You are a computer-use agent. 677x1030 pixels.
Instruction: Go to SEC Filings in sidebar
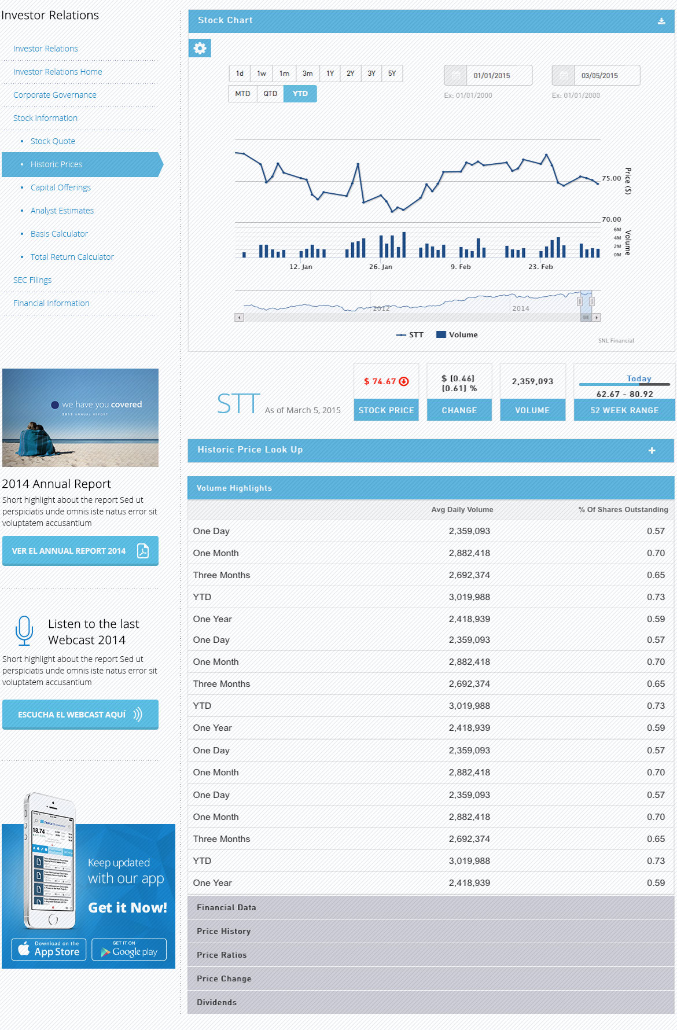coord(32,280)
